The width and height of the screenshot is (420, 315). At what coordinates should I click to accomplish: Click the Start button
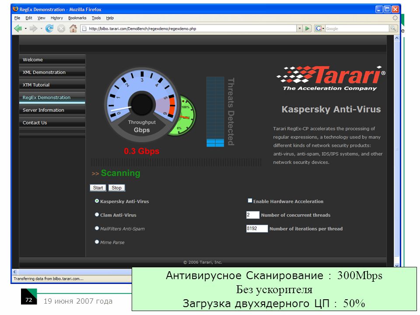pyautogui.click(x=98, y=188)
